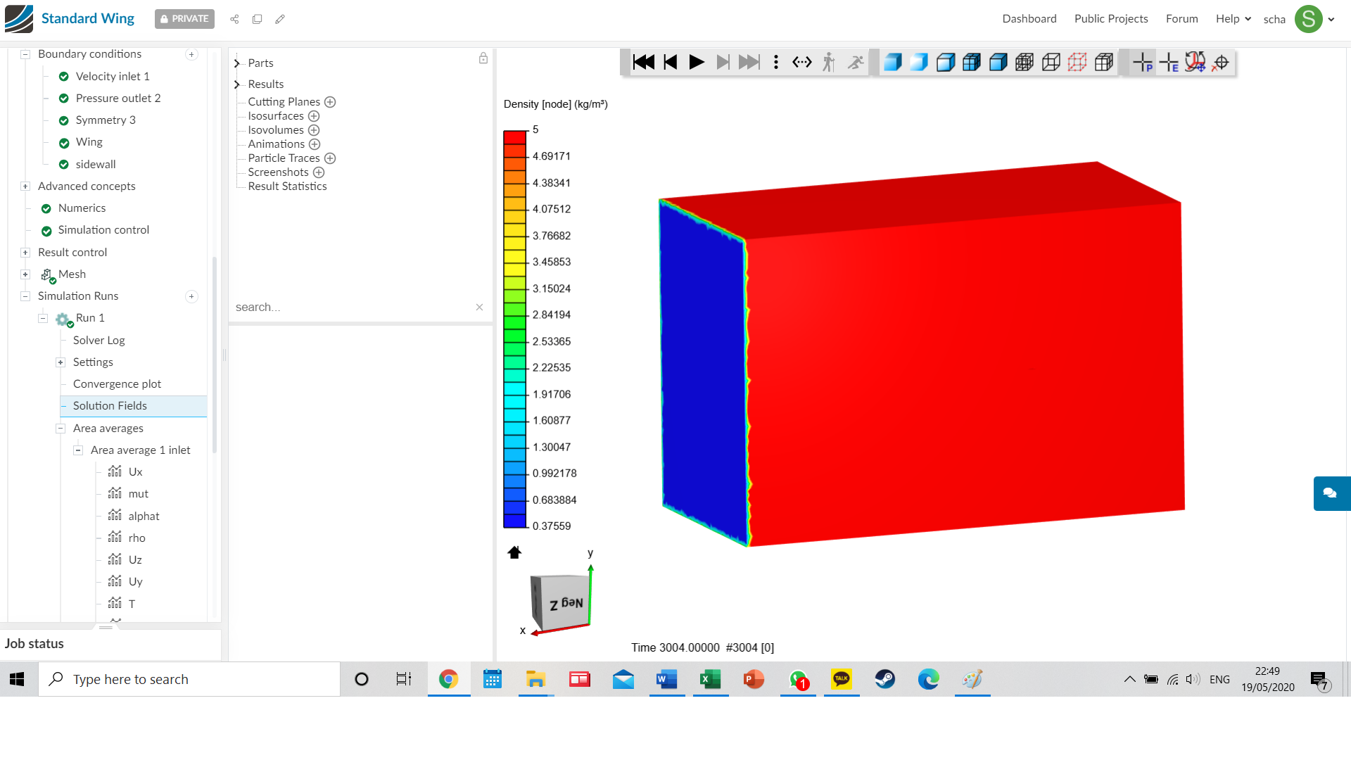Click the results search field

pyautogui.click(x=352, y=308)
